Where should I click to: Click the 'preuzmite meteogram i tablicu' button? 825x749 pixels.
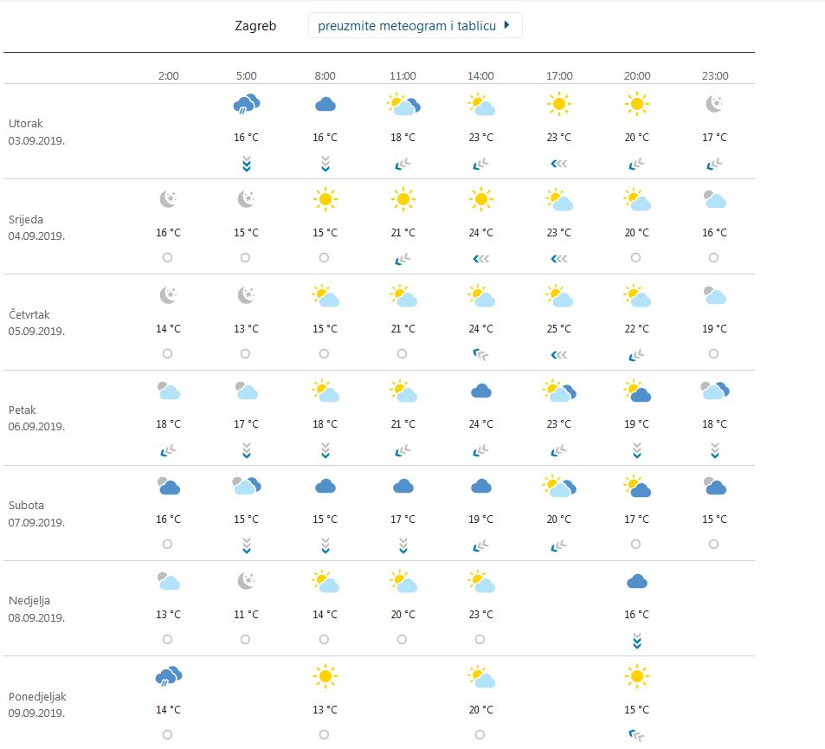[x=415, y=26]
